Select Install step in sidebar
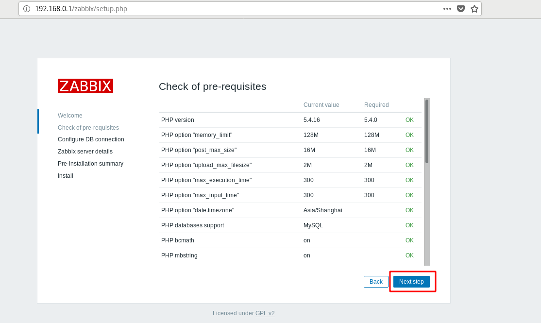This screenshot has height=323, width=541. [x=65, y=176]
